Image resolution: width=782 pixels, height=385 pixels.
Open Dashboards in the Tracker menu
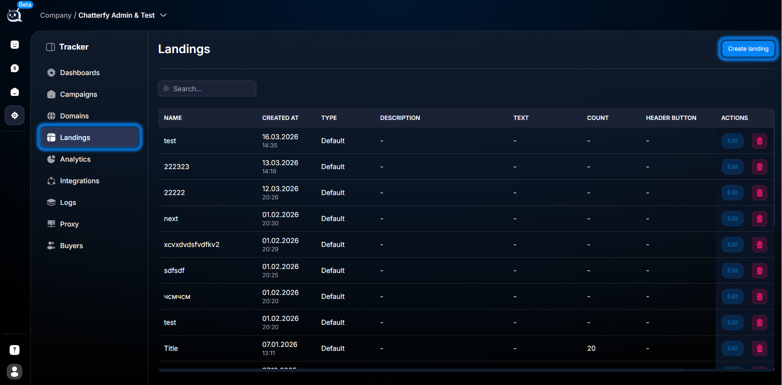[x=89, y=73]
